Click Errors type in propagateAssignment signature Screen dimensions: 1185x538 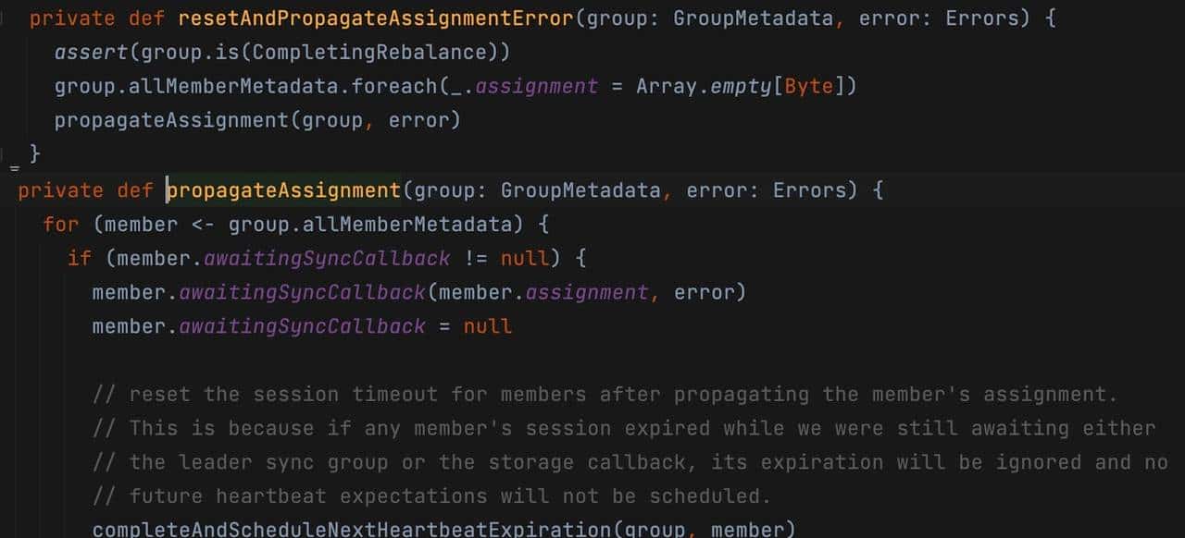[x=809, y=190]
